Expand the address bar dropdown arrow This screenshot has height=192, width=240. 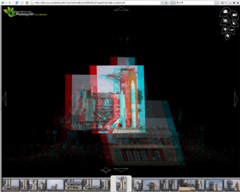coord(162,2)
